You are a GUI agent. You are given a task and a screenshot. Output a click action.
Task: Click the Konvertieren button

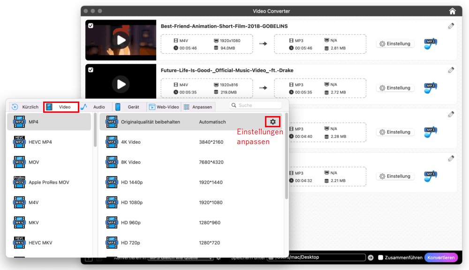coord(440,257)
